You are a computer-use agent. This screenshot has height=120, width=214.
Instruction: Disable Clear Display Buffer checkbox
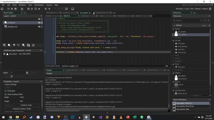coord(5,94)
